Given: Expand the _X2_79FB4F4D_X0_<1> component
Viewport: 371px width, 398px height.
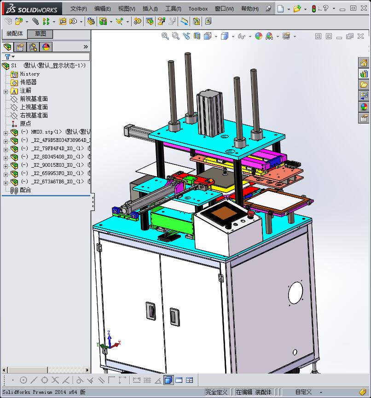Looking at the screenshot, I should (x=6, y=150).
